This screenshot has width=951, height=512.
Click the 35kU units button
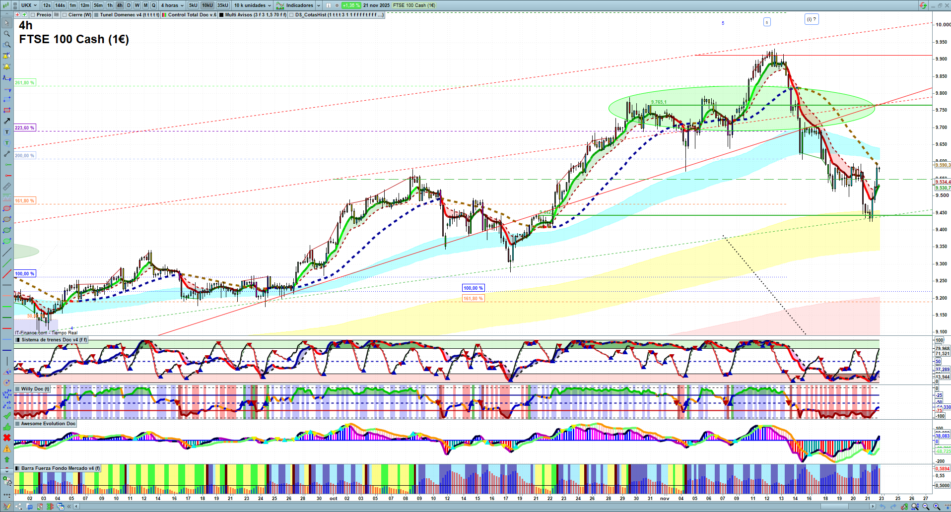(223, 5)
